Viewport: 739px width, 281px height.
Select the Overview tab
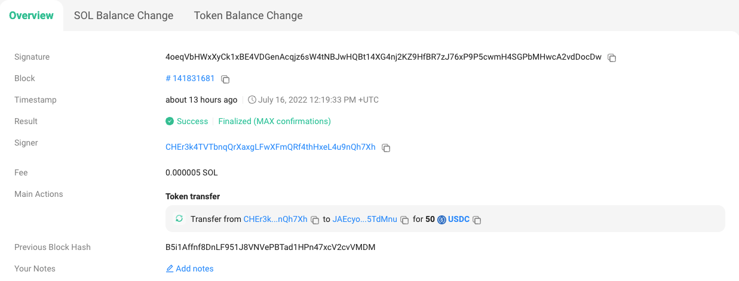click(31, 16)
